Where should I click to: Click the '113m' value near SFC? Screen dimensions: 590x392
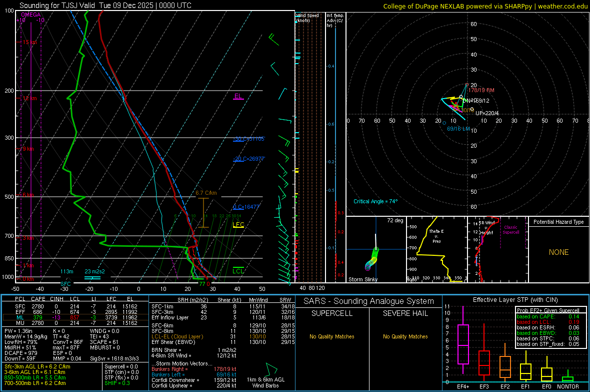(x=67, y=271)
